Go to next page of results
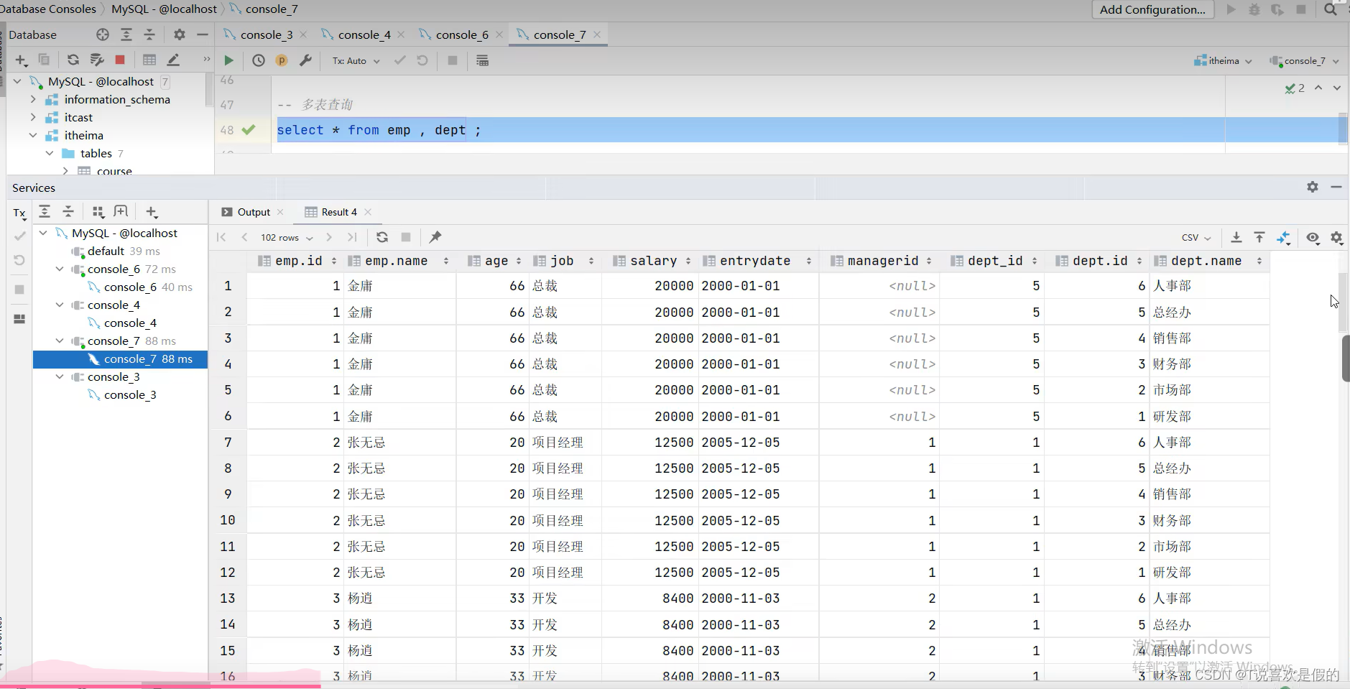 point(329,237)
